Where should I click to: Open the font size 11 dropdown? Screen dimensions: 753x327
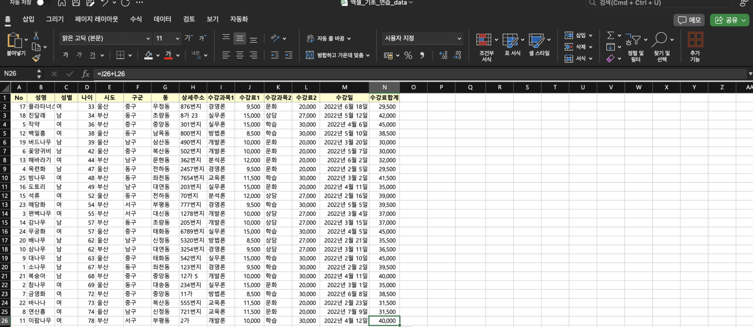[x=167, y=38]
